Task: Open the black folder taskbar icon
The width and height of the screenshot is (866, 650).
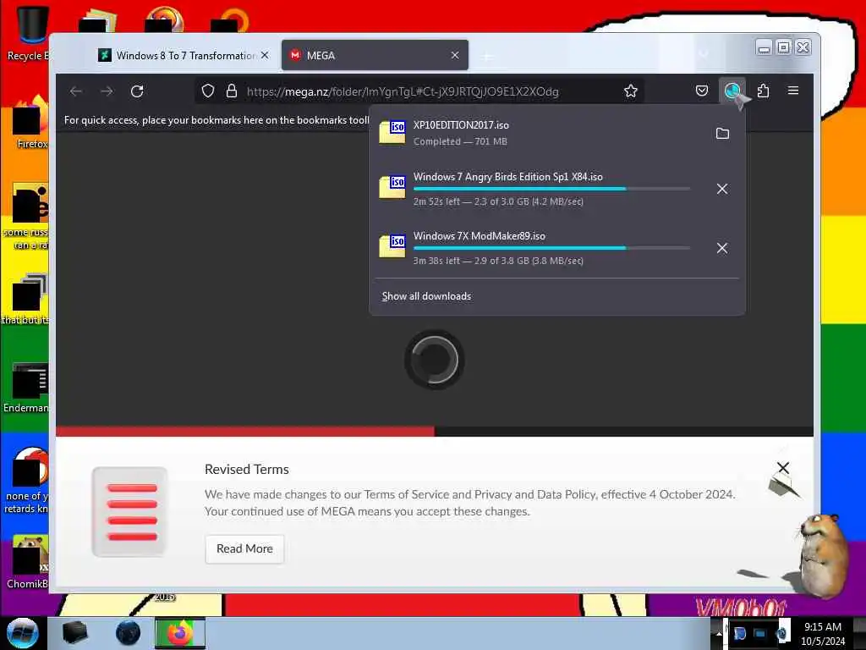Action: (75, 633)
